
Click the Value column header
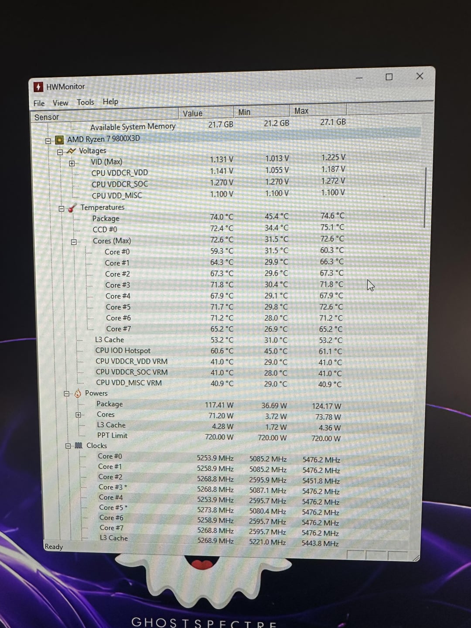pyautogui.click(x=206, y=113)
